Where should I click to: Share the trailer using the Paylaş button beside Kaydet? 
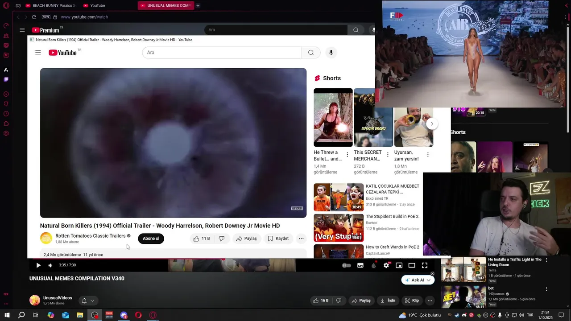246,239
